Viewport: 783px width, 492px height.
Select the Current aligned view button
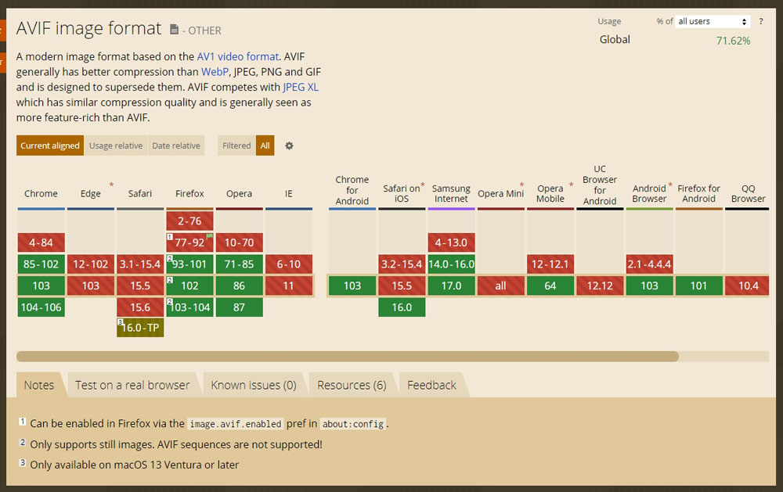(x=50, y=145)
